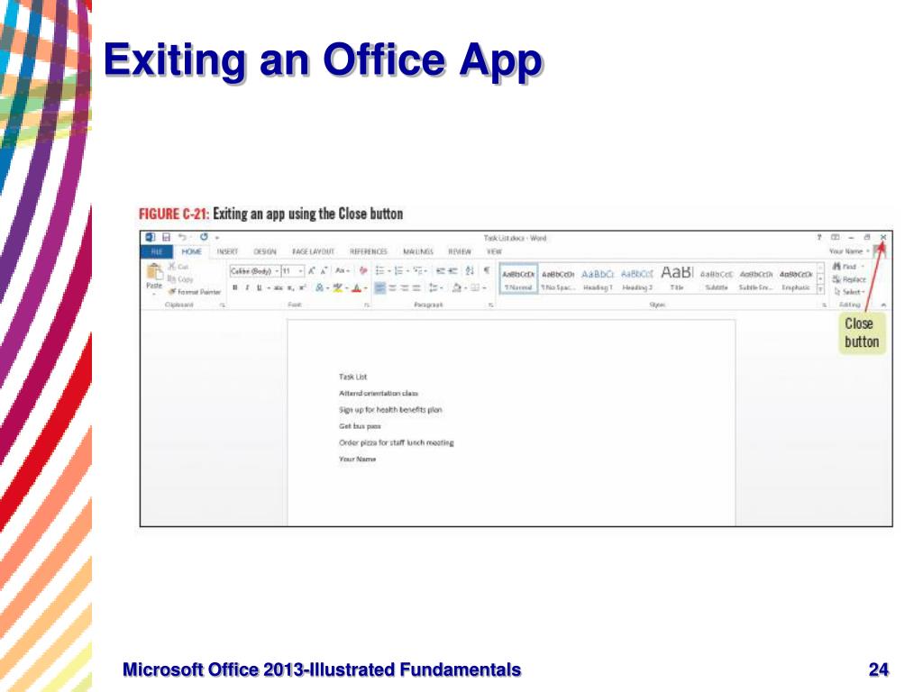
Task: Click the Sort A-Z icon
Action: click(x=470, y=270)
